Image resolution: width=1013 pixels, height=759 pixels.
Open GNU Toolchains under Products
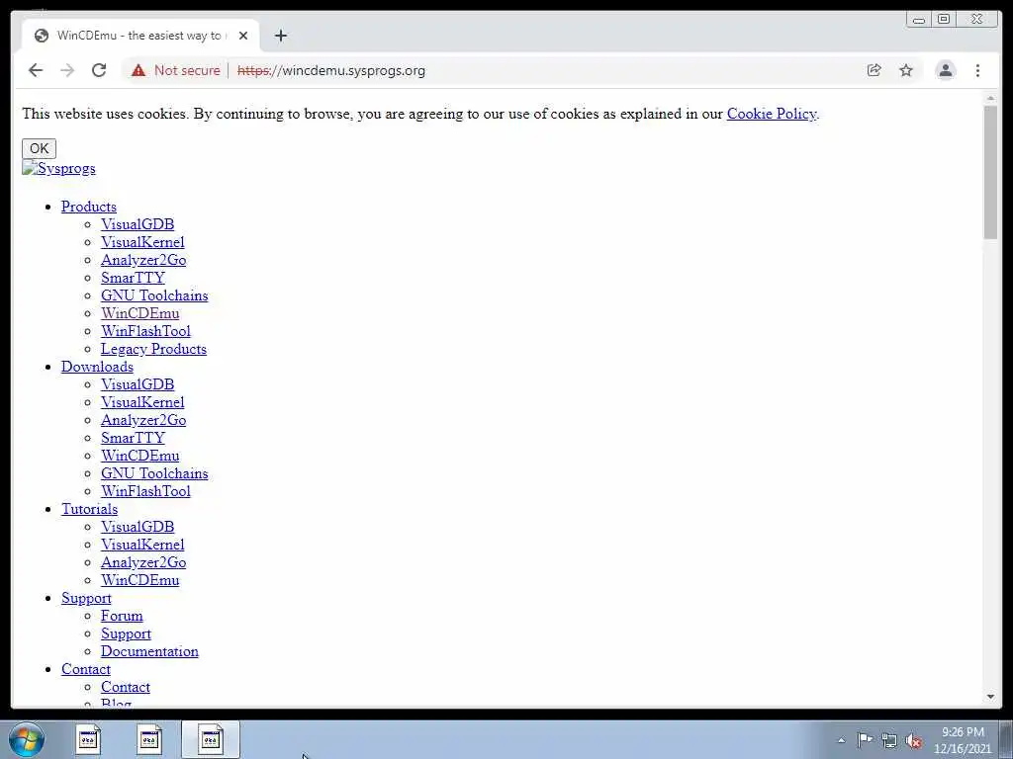coord(154,295)
